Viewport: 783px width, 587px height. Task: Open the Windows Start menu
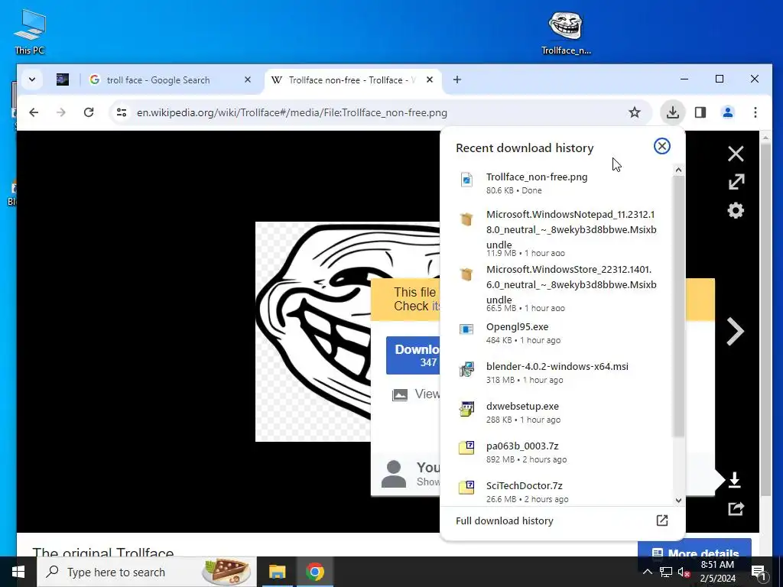pyautogui.click(x=18, y=572)
